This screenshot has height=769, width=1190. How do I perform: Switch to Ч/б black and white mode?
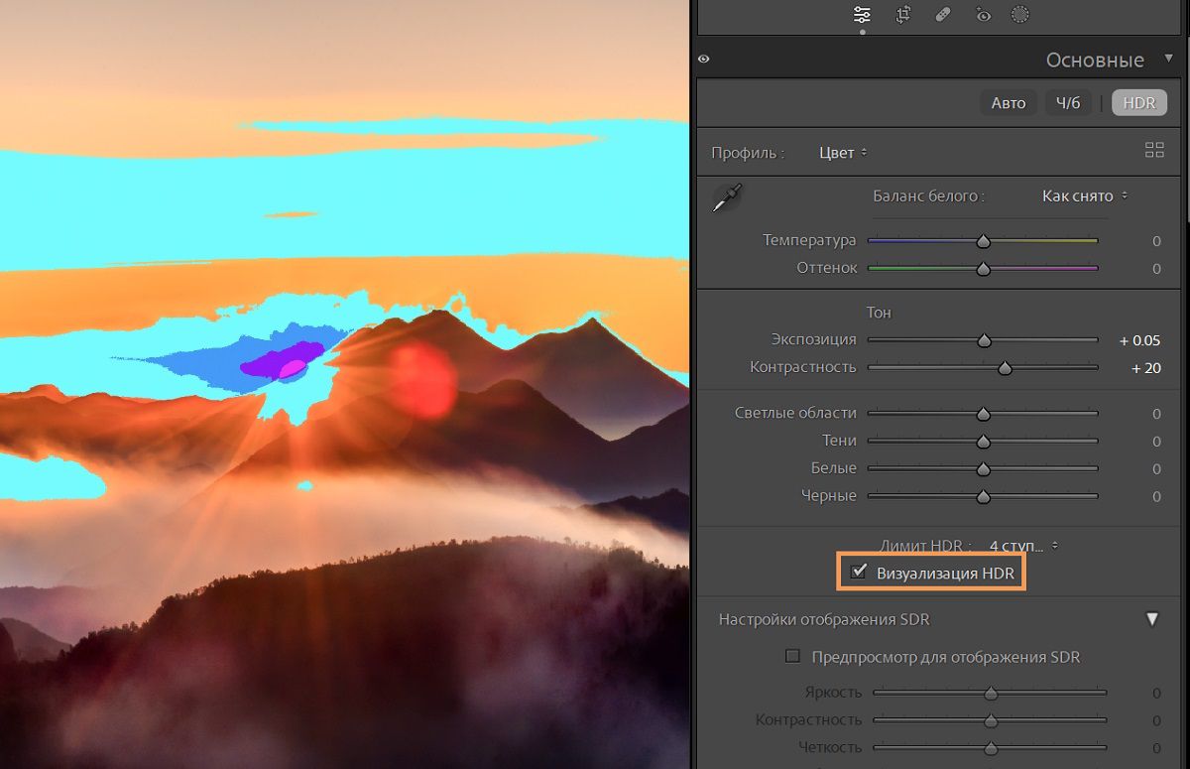coord(1068,103)
